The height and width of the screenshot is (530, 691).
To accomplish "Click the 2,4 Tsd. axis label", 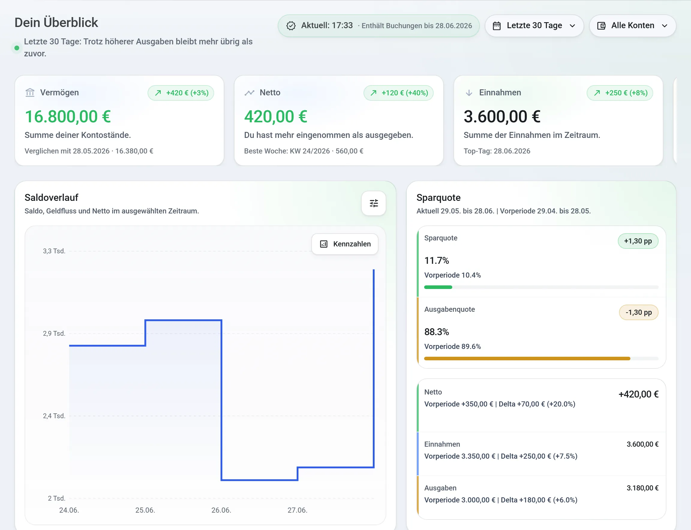I will [54, 416].
